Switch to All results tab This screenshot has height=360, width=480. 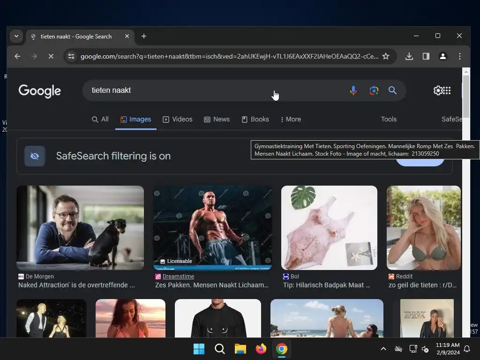100,120
